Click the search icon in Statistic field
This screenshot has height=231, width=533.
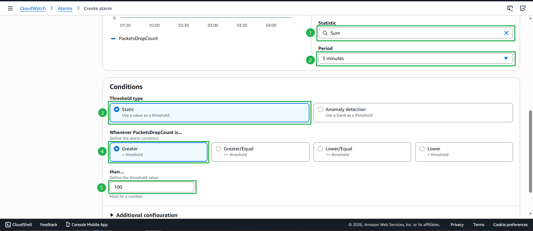tap(325, 33)
